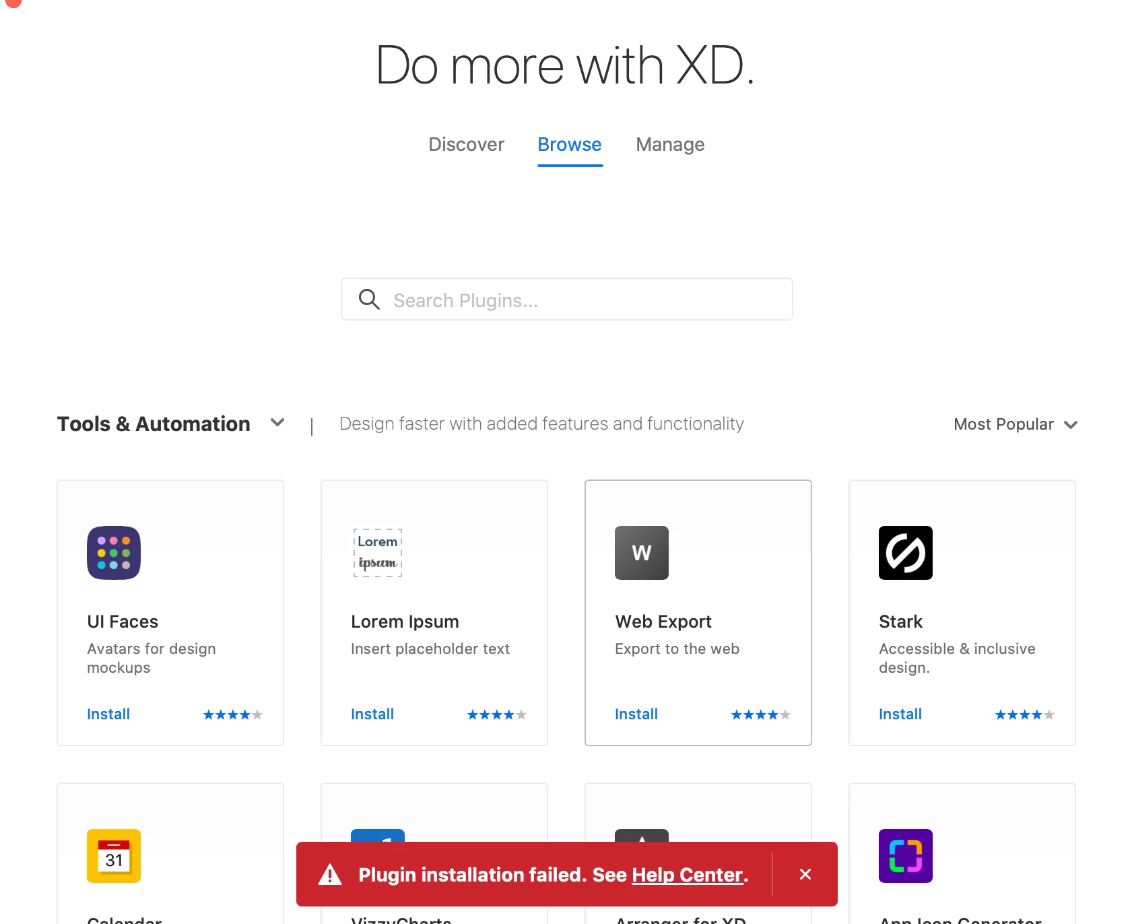Screen dimensions: 1130x924
Task: Click the Web Export W icon
Action: [x=642, y=553]
